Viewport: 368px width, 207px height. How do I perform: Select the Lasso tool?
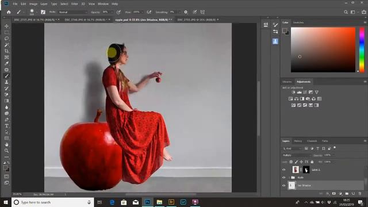click(6, 39)
